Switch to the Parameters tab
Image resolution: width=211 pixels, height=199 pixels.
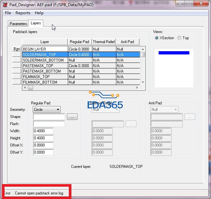pos(18,24)
